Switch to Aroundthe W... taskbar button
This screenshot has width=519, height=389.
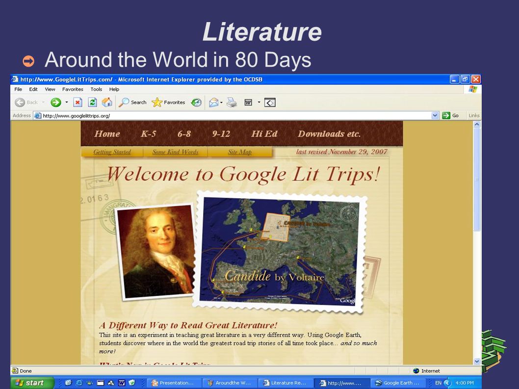coord(229,383)
